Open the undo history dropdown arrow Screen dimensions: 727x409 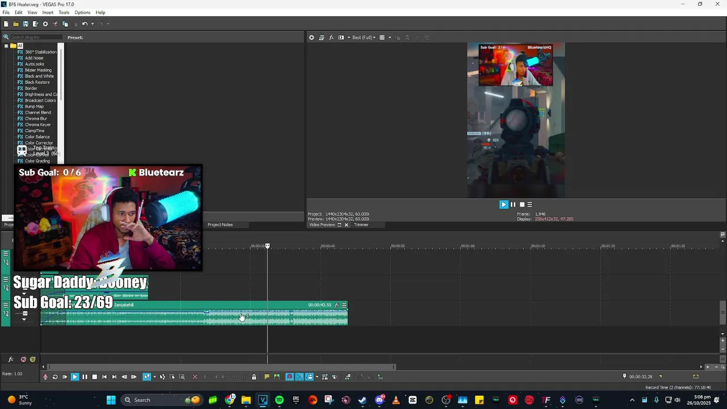tap(91, 24)
